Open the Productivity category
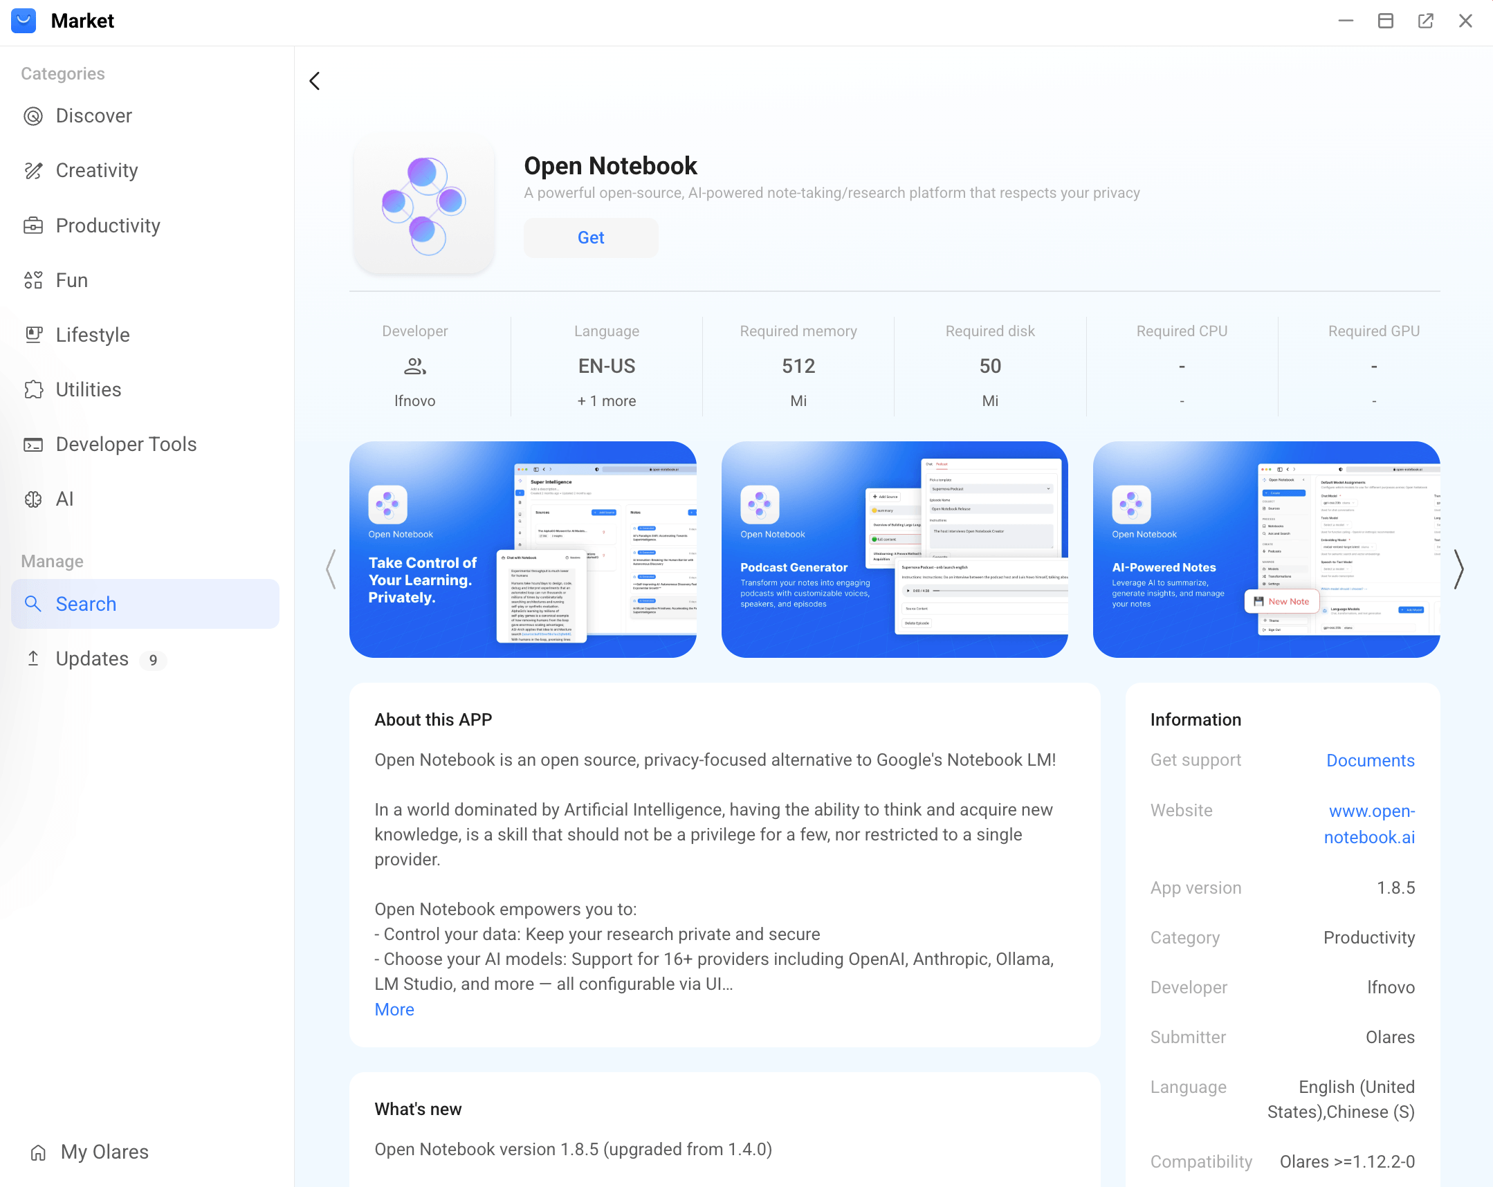This screenshot has height=1187, width=1493. (x=145, y=226)
